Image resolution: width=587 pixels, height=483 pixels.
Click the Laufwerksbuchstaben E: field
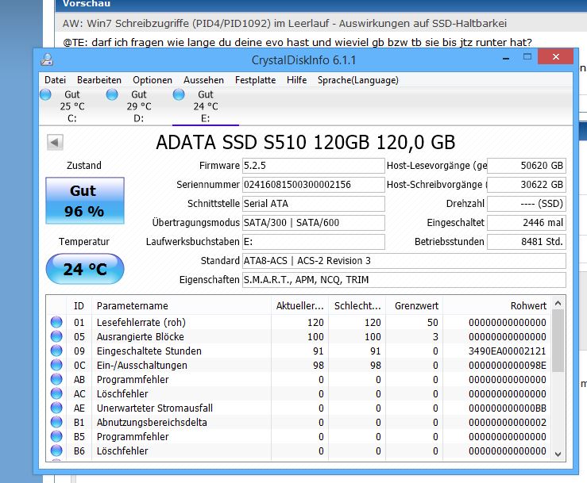(x=313, y=242)
